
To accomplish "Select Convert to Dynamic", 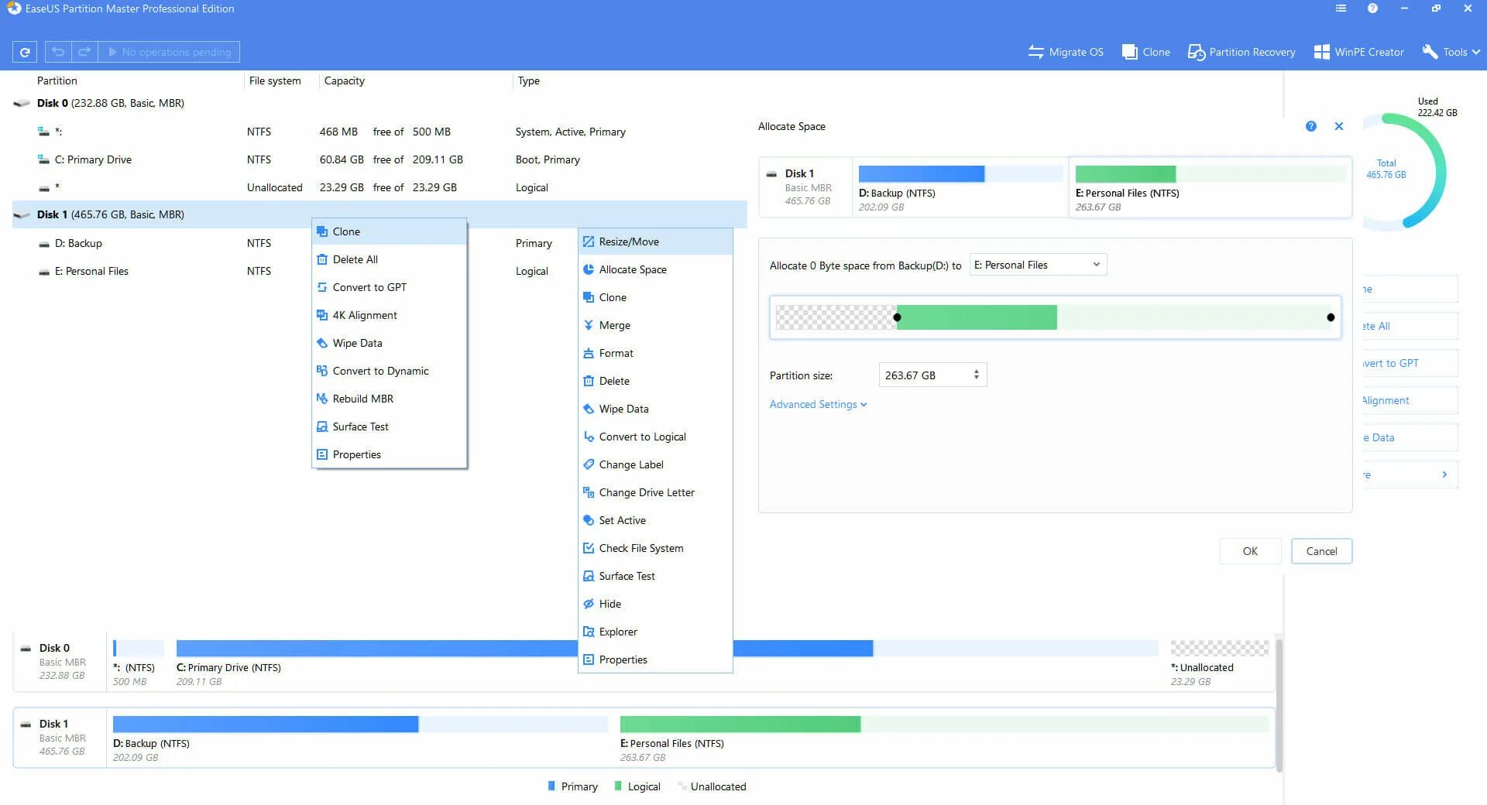I will click(390, 371).
